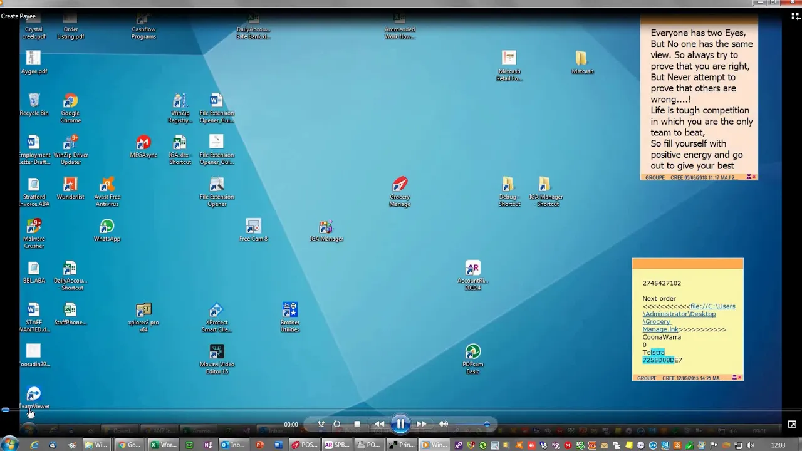Image resolution: width=802 pixels, height=451 pixels.
Task: Open Free Cam 8 desktop icon
Action: point(253,231)
